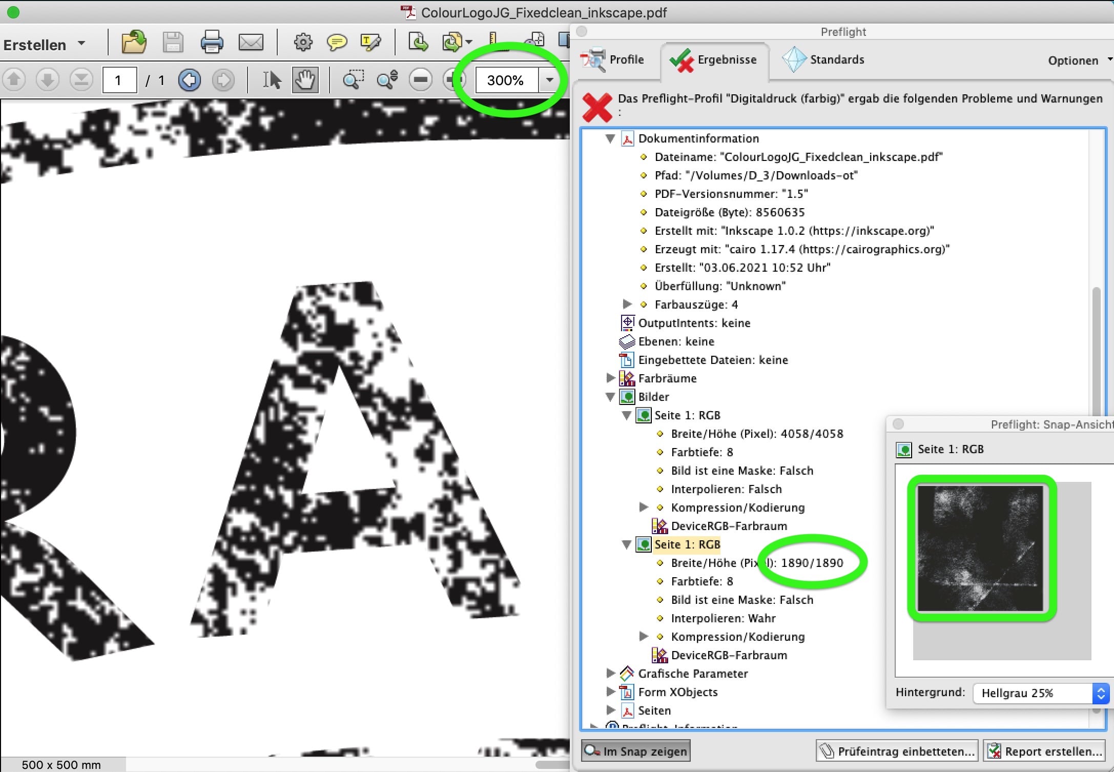The width and height of the screenshot is (1114, 772).
Task: Click the page number input field
Action: tap(119, 79)
